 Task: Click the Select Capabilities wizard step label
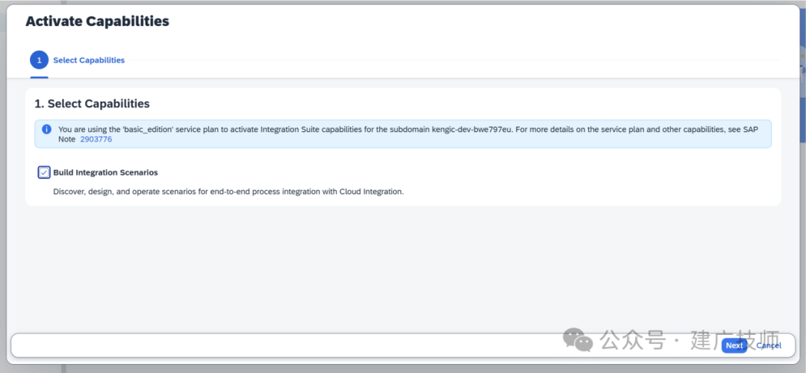(89, 60)
